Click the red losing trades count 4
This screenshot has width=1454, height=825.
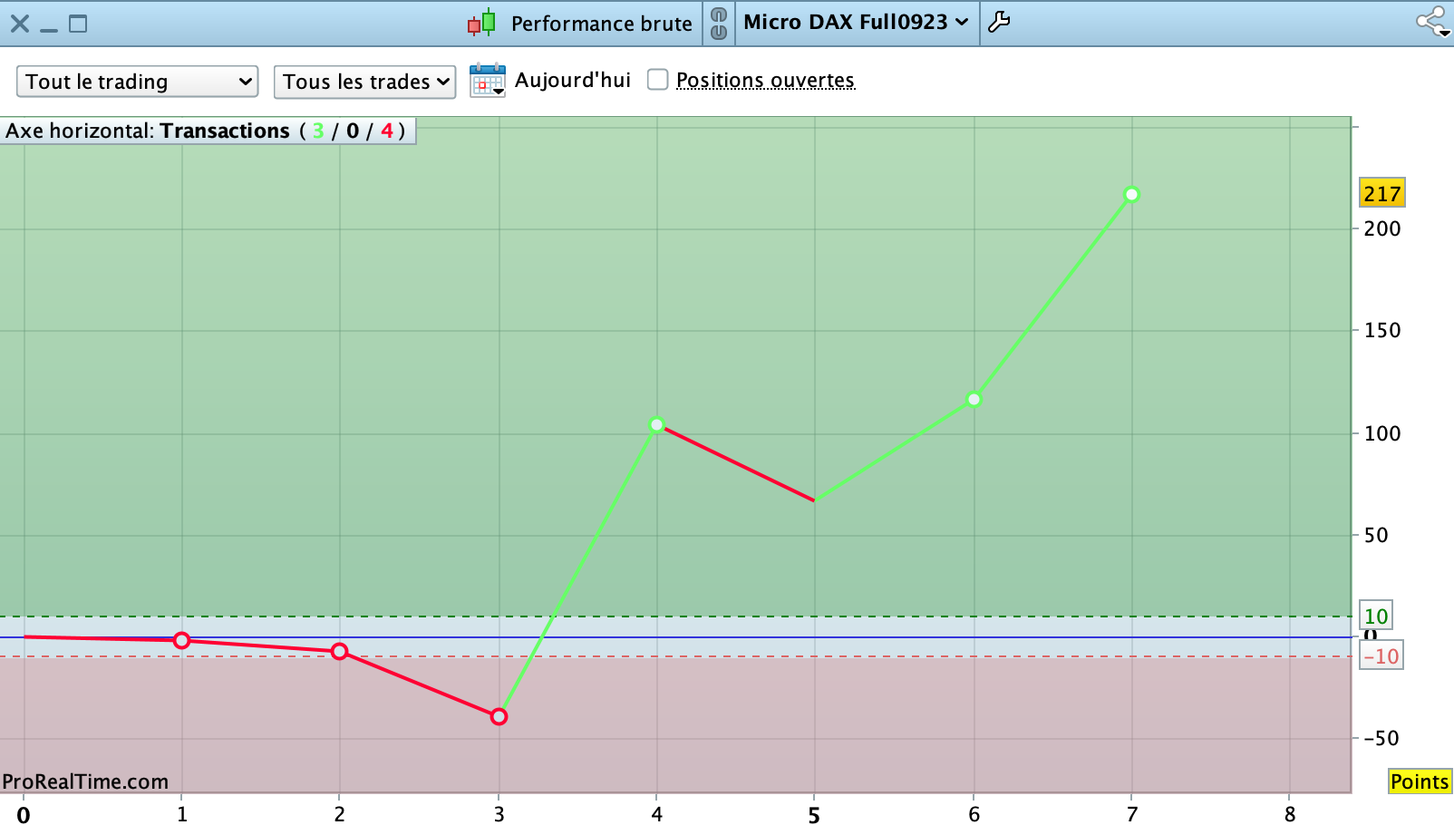point(387,131)
